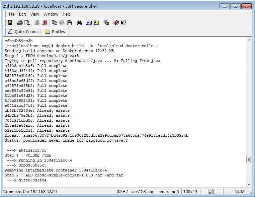Maximize the SSH Secure Shell window

235,6
